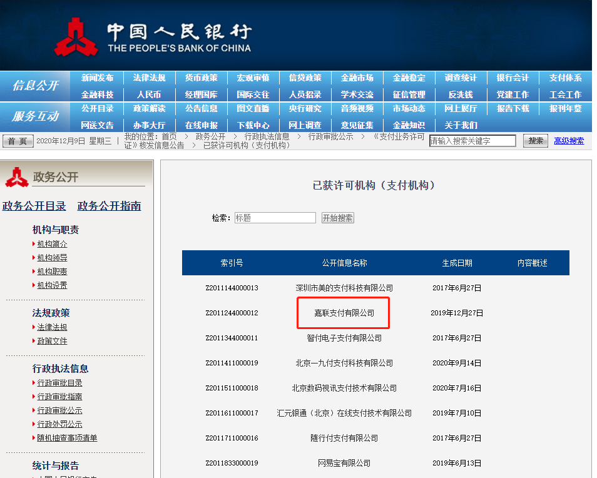Go to 网上展厅 page
597x478 pixels.
(x=461, y=108)
